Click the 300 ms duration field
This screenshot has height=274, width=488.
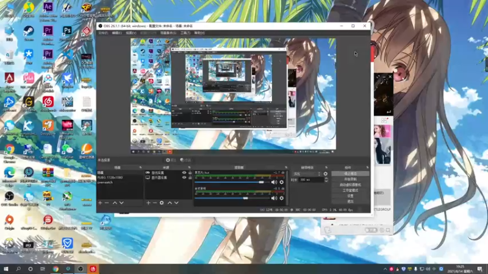click(311, 180)
